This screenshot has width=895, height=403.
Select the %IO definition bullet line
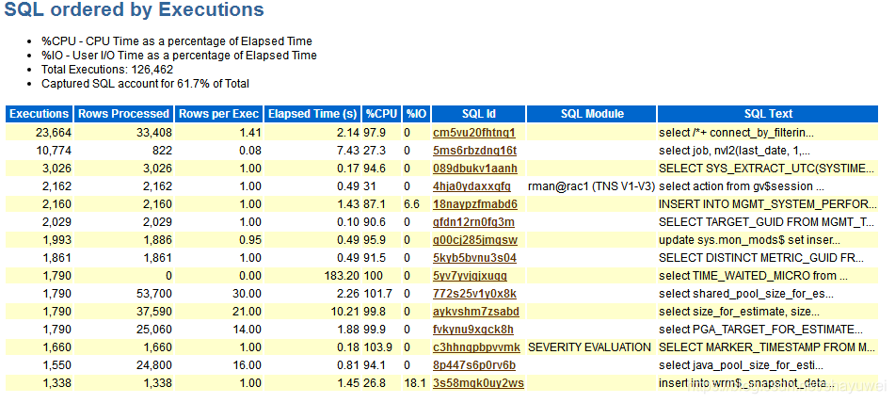point(179,56)
